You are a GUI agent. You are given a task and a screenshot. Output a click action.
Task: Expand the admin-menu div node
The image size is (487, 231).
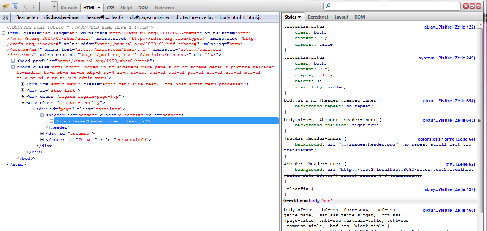coord(23,84)
